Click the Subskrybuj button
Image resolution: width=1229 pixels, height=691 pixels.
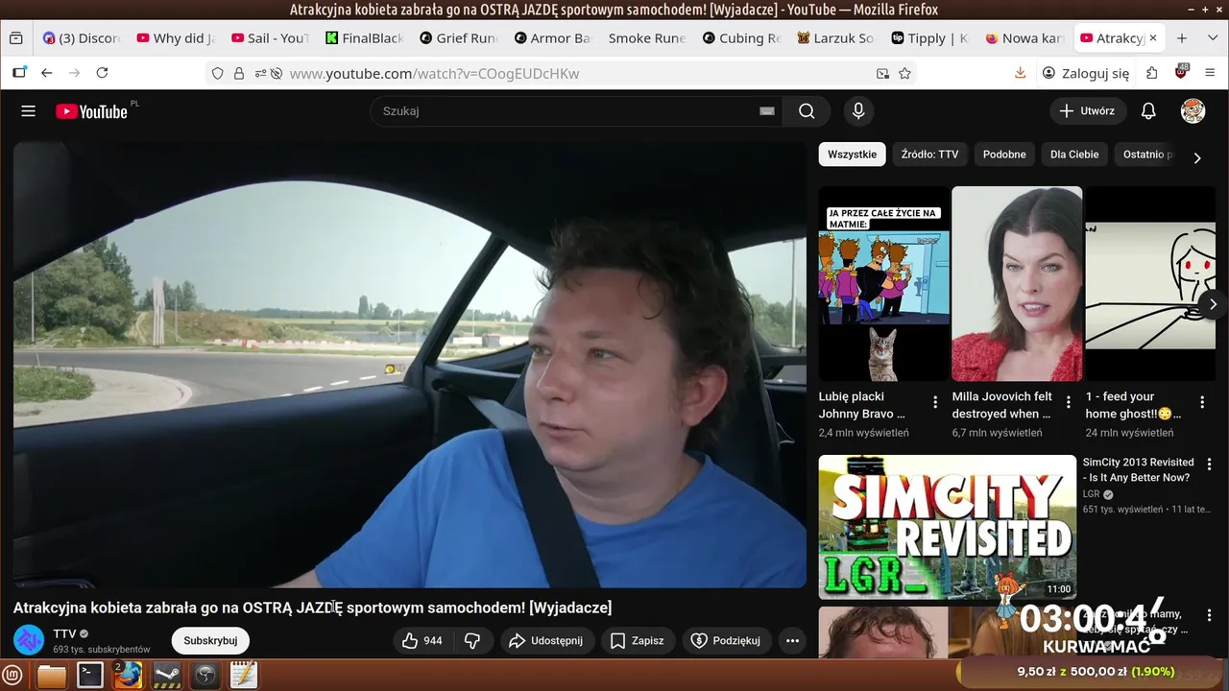(x=210, y=640)
